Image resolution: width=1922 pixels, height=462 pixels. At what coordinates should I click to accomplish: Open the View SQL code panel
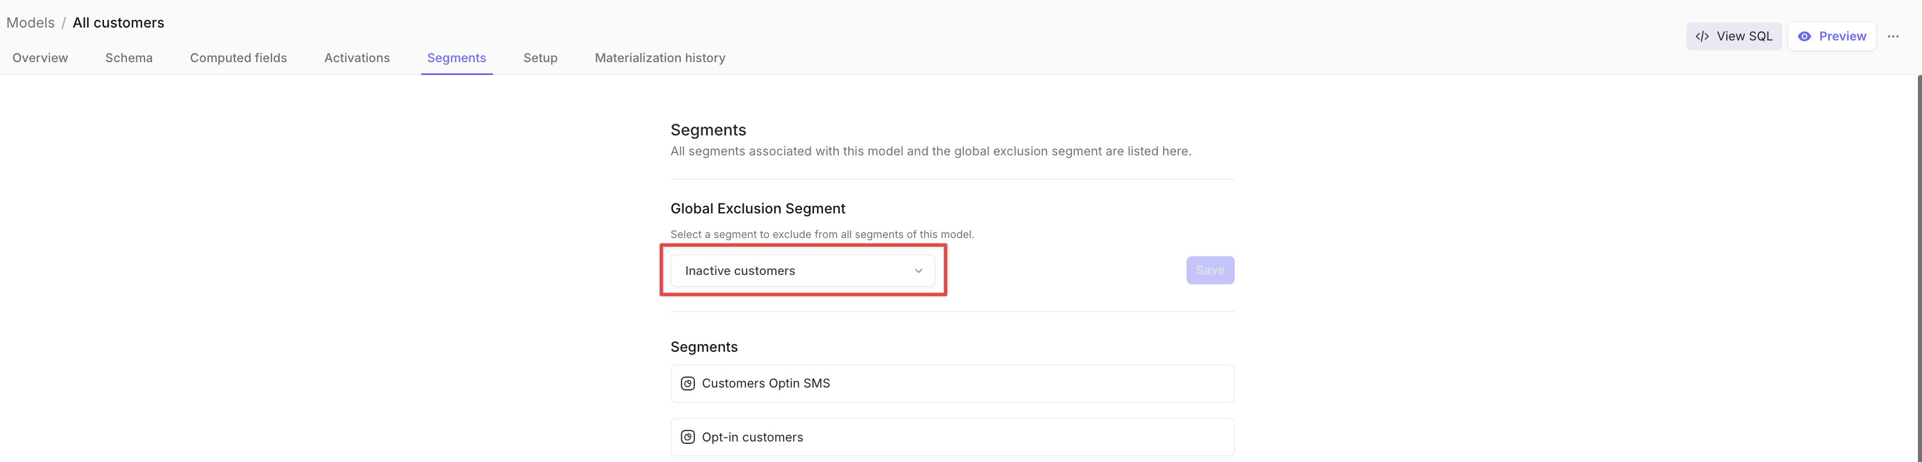click(x=1733, y=36)
